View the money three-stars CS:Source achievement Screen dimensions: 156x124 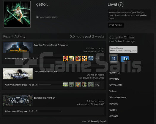65,85
